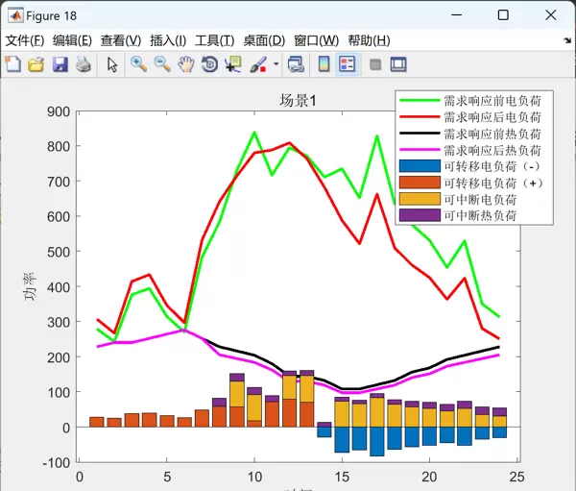
Task: Open a file with the folder icon
Action: click(36, 64)
